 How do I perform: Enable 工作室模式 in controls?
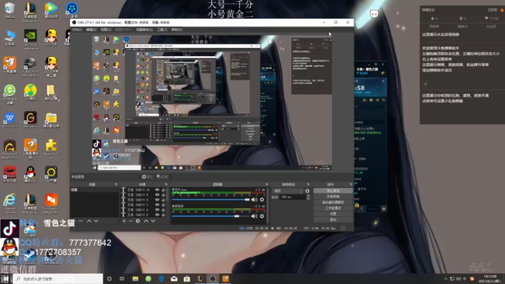[x=333, y=208]
